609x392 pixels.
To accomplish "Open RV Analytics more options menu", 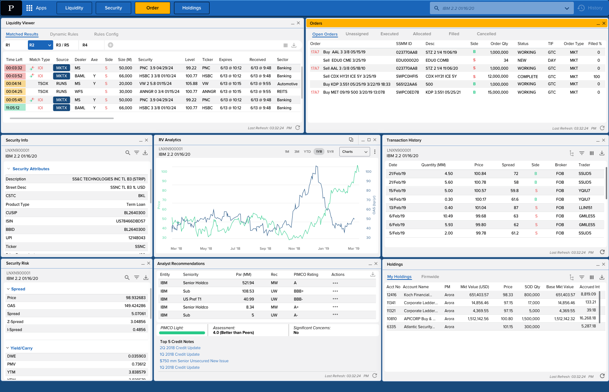I will coord(375,152).
